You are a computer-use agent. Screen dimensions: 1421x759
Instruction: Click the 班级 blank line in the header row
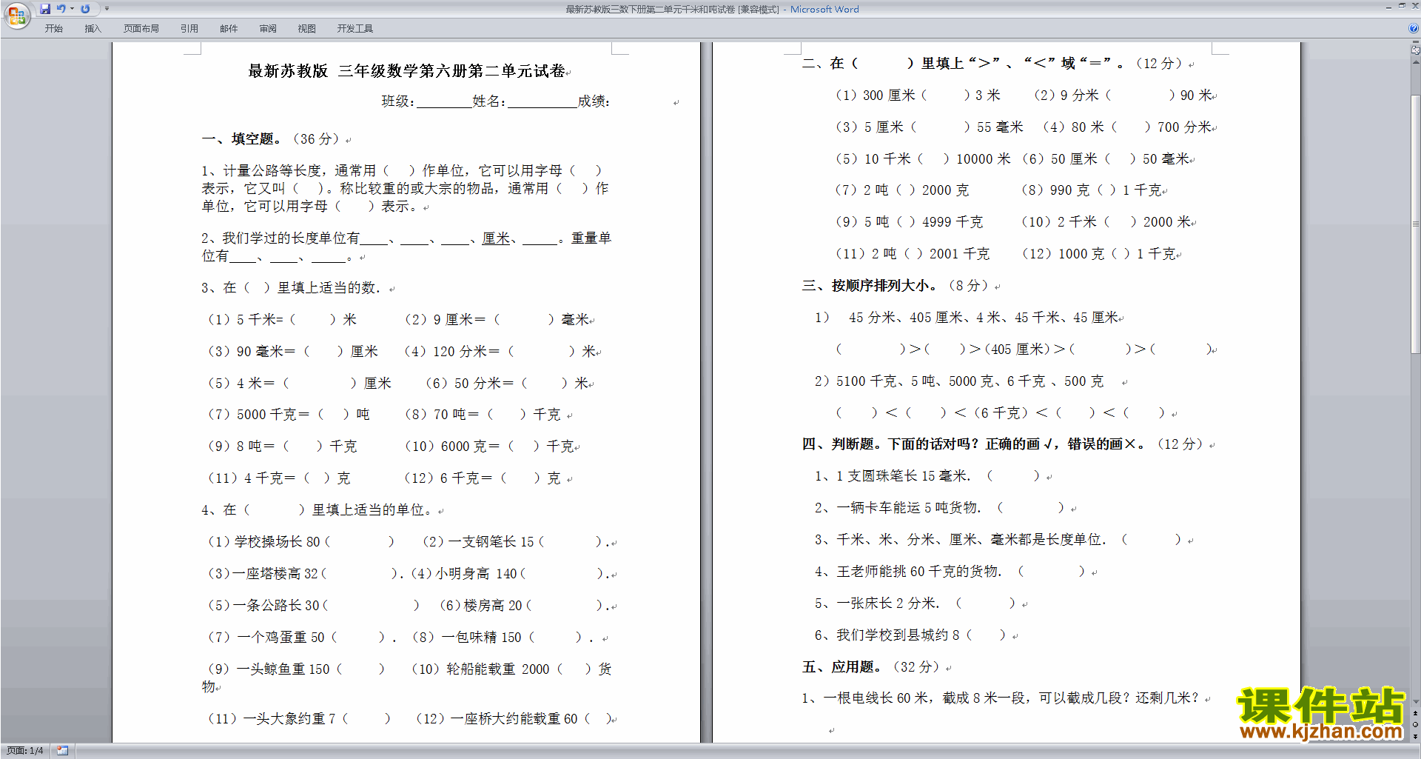[444, 101]
